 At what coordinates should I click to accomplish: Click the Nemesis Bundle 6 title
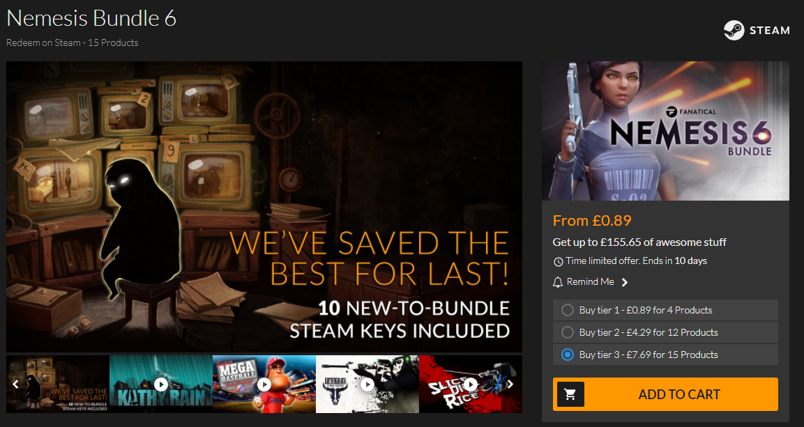pyautogui.click(x=91, y=18)
